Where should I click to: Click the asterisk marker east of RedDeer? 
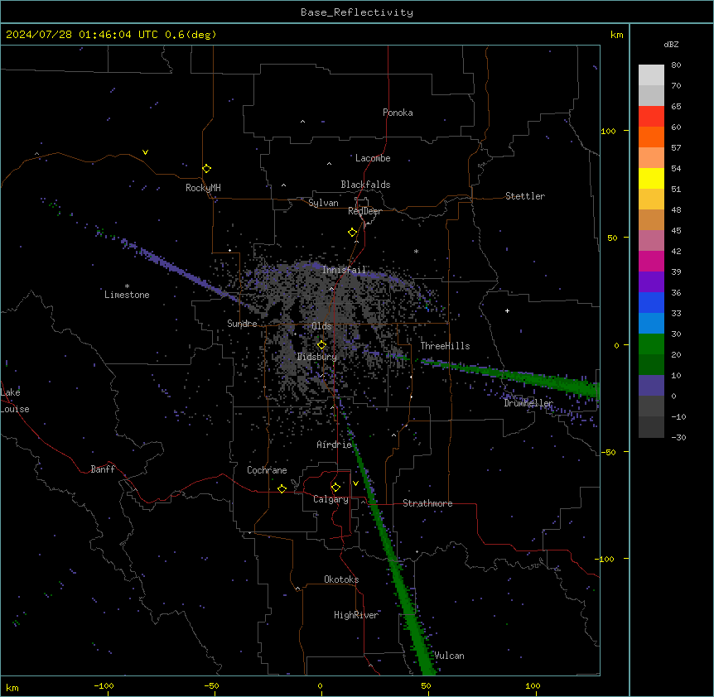tap(416, 251)
